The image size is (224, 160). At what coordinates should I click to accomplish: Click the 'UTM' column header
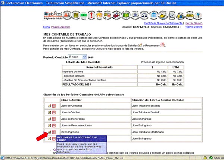(175, 67)
